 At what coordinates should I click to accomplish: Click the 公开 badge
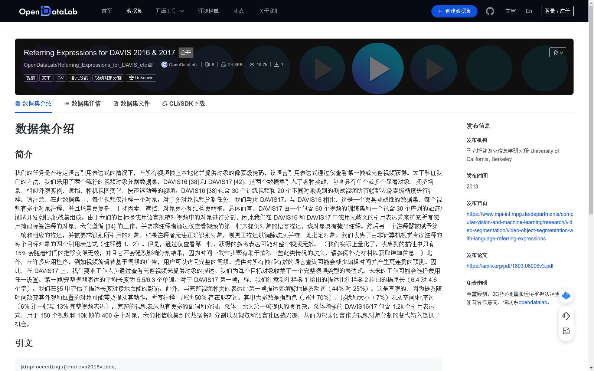coord(186,53)
